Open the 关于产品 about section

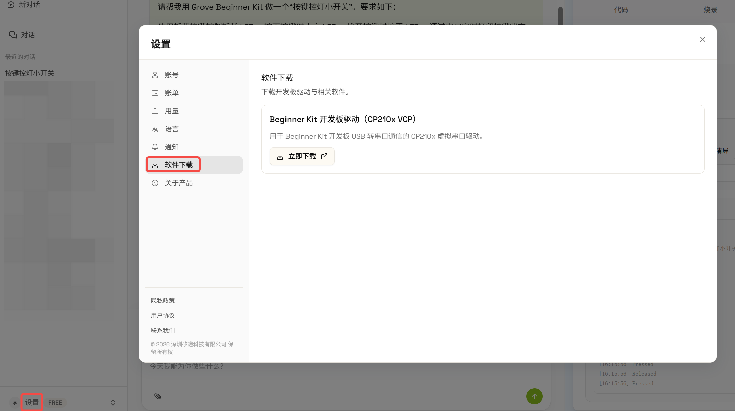pos(194,183)
